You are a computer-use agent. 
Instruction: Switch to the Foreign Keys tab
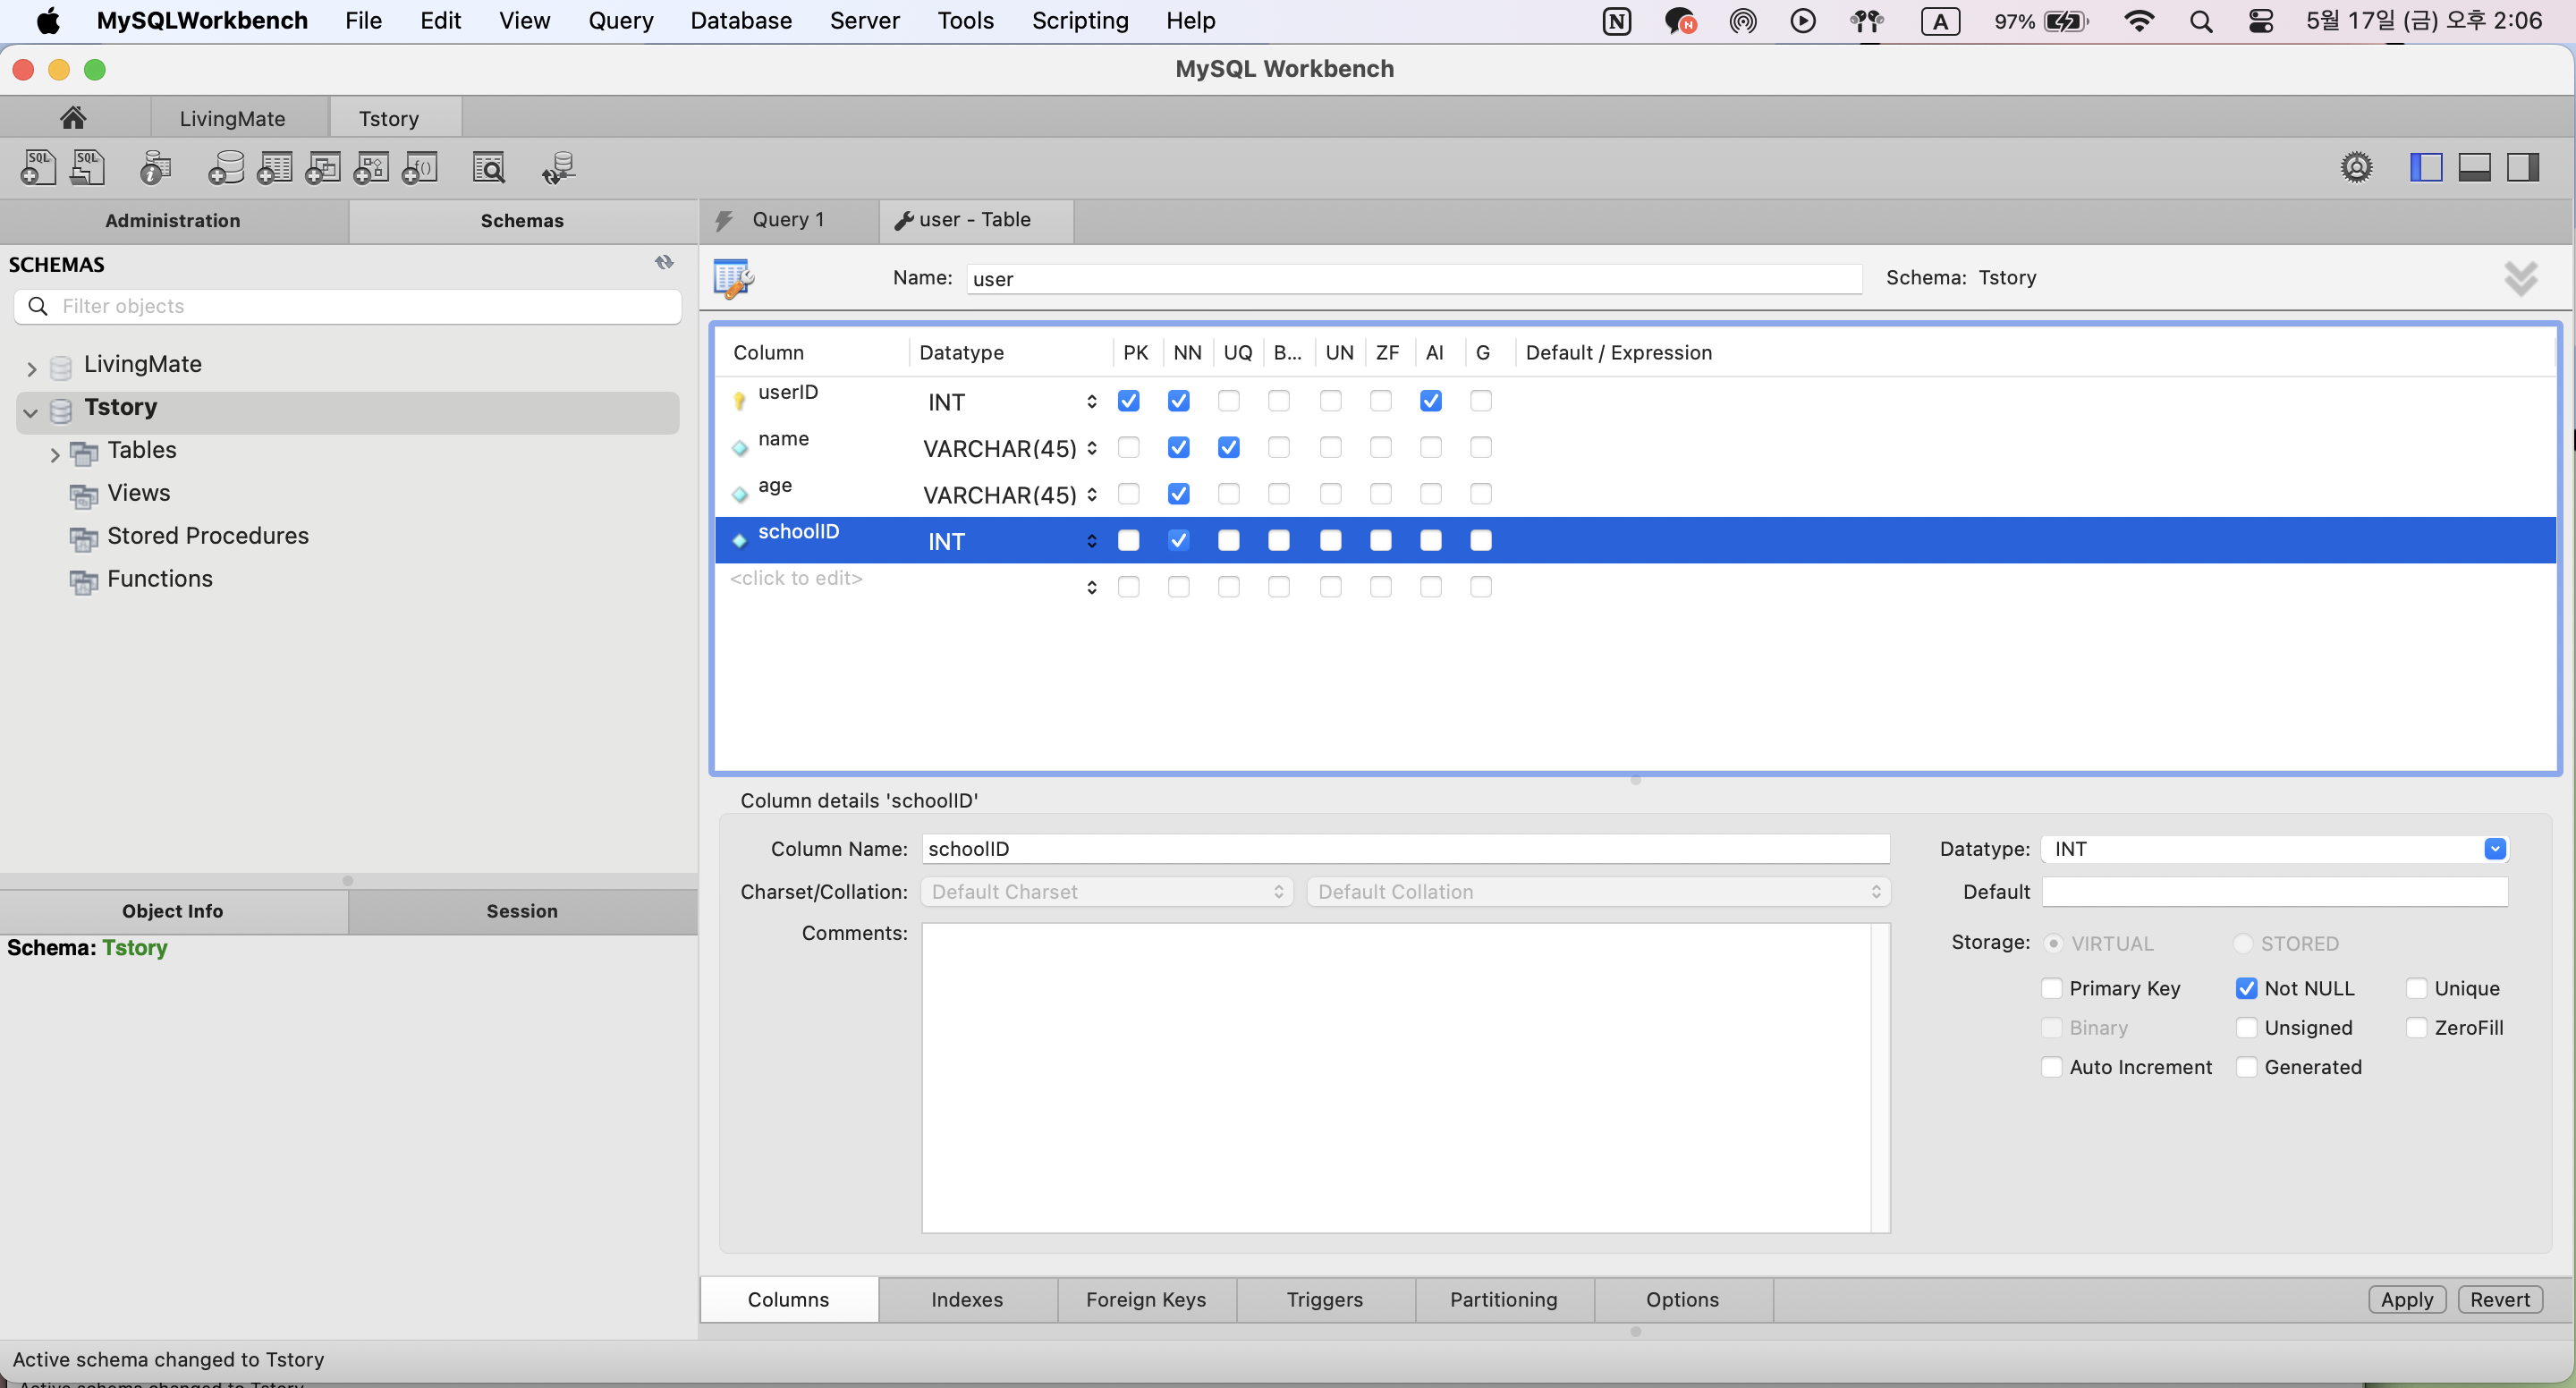pyautogui.click(x=1146, y=1299)
